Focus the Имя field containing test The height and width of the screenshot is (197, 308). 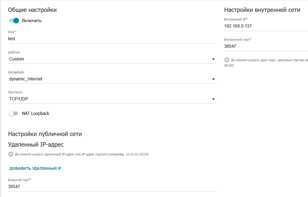click(108, 39)
